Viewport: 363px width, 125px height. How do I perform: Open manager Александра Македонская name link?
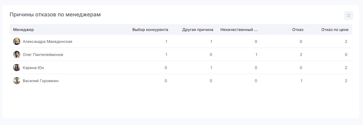[x=47, y=42]
